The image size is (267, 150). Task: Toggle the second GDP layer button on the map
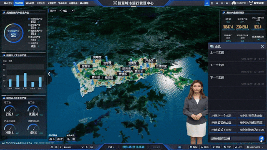click(x=60, y=139)
